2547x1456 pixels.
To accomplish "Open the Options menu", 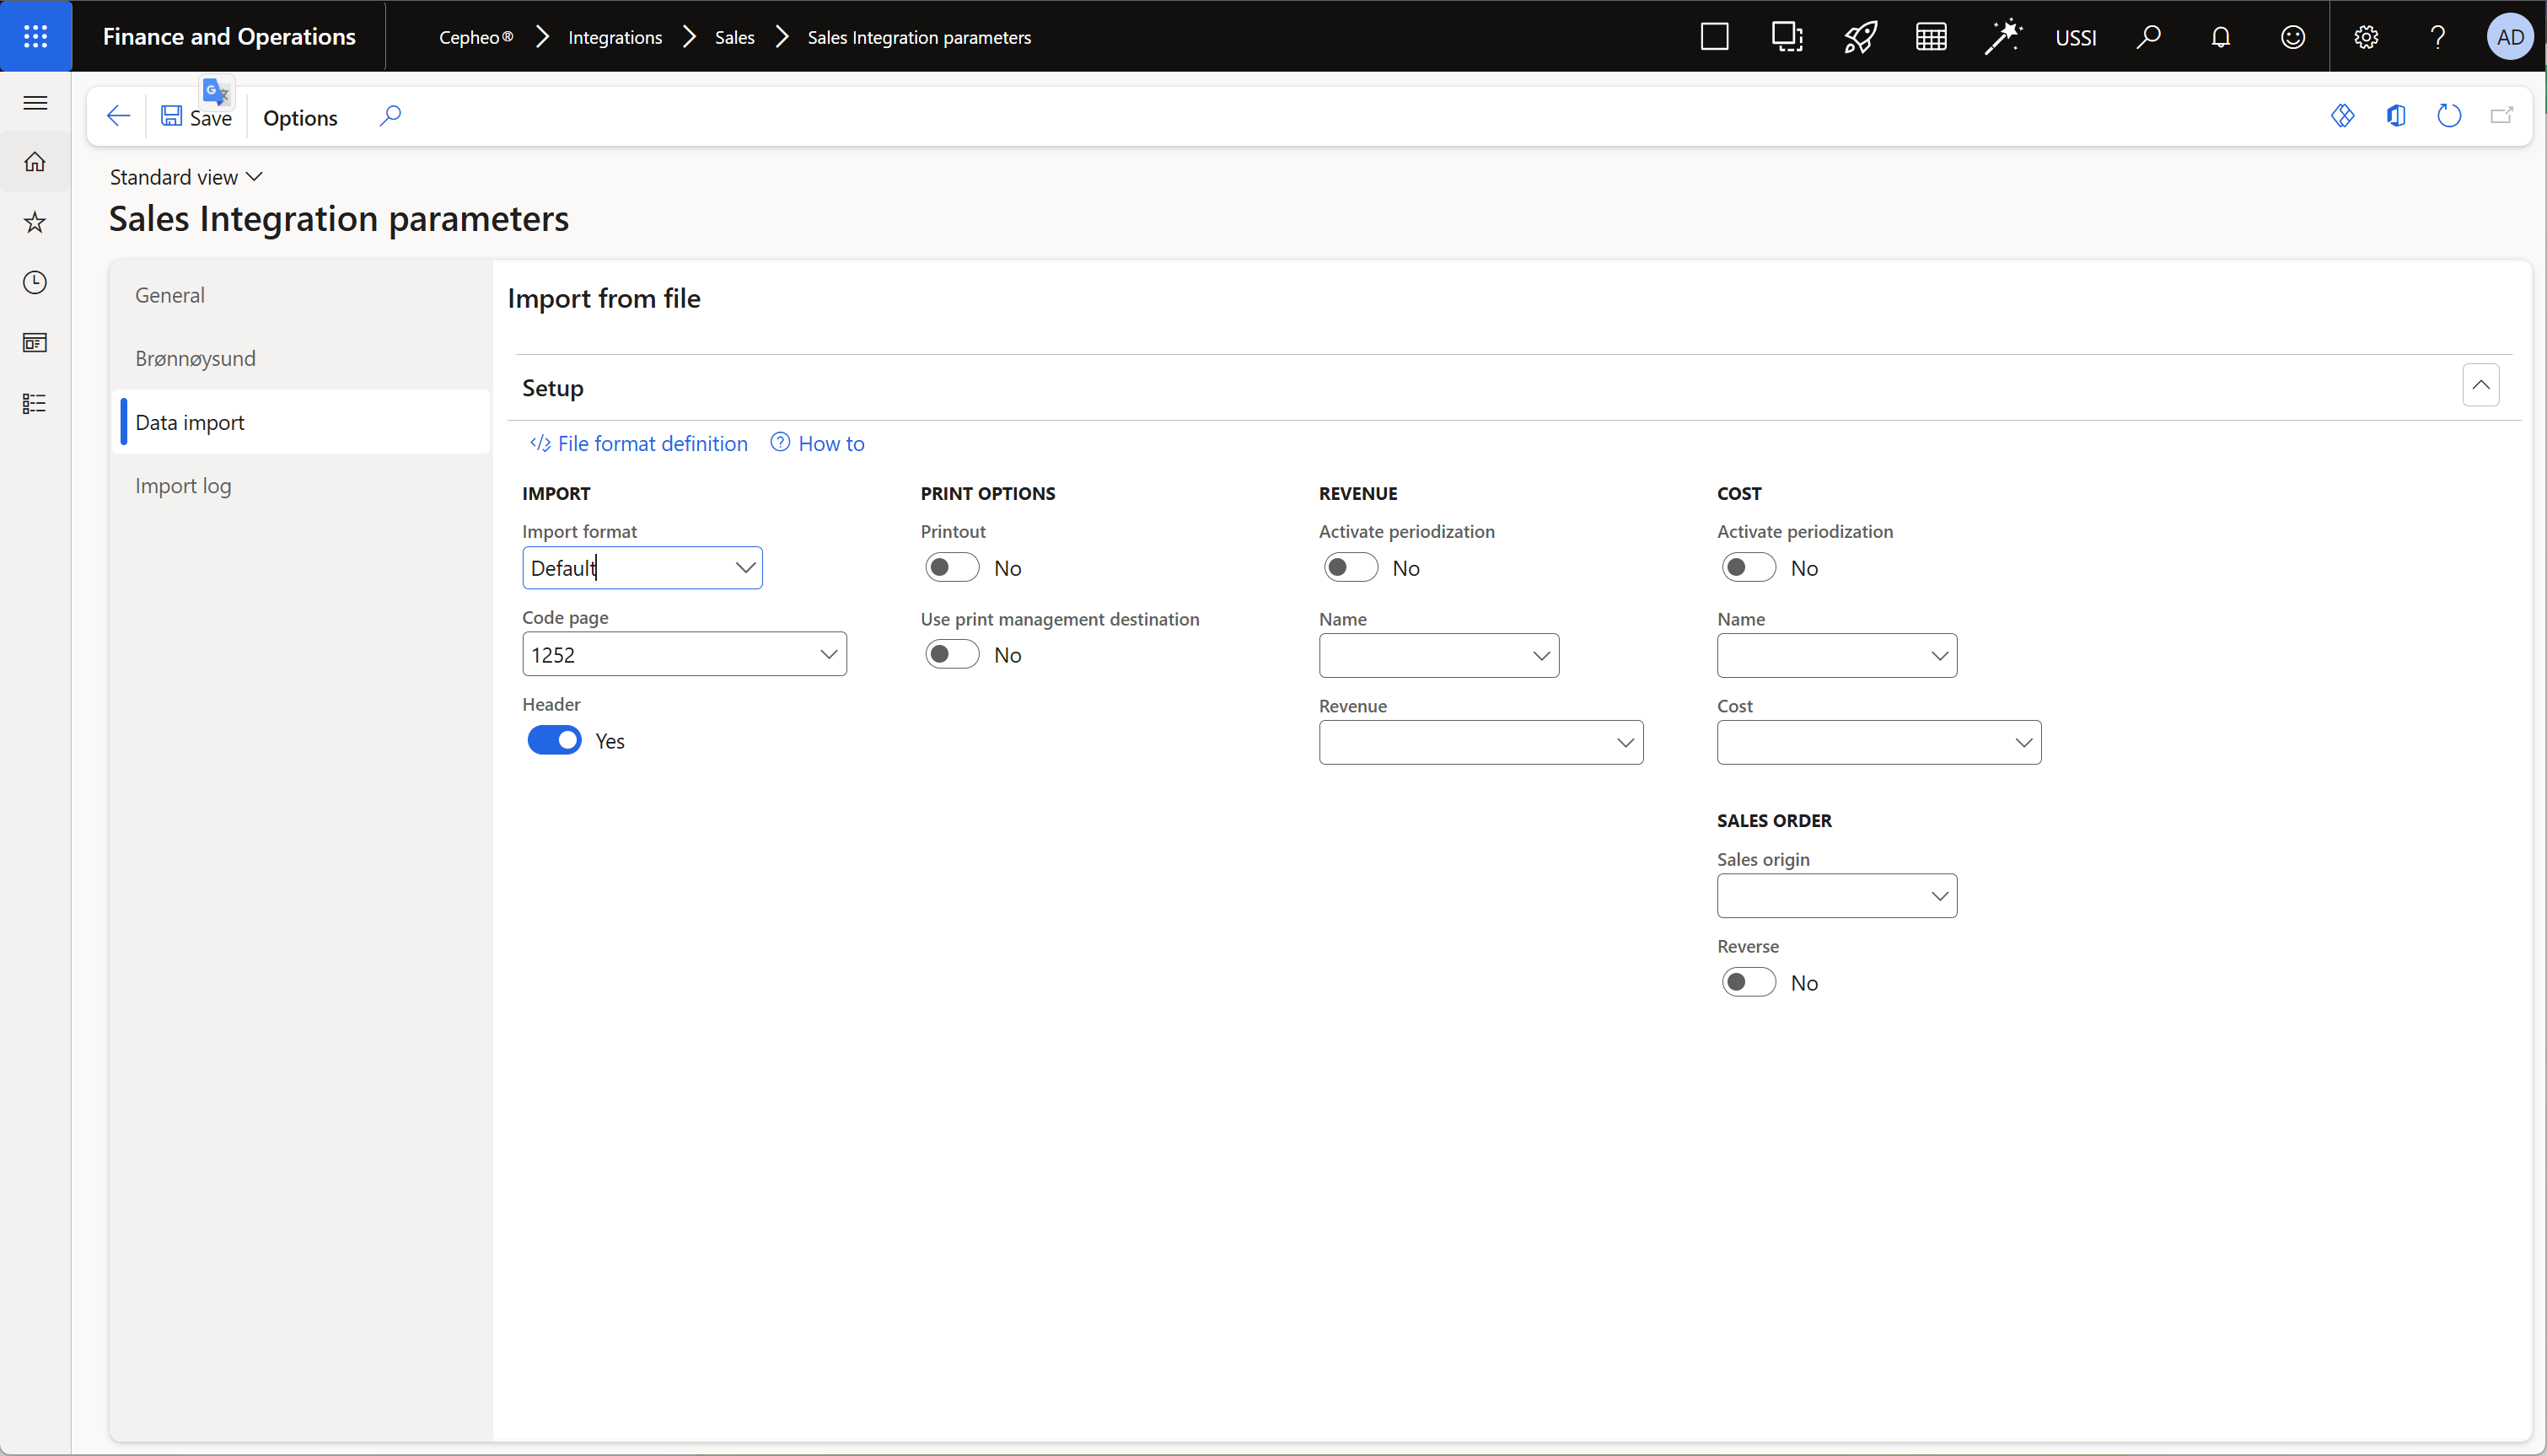I will pos(300,118).
